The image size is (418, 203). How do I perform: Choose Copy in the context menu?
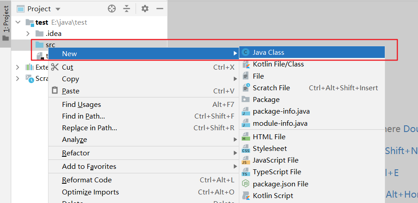point(144,79)
